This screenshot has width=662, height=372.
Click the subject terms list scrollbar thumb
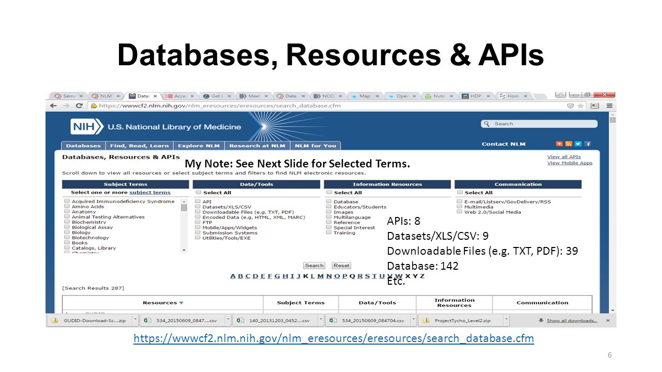184,208
